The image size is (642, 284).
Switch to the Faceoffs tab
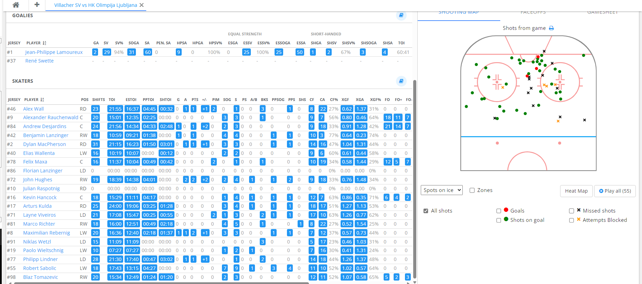point(533,13)
